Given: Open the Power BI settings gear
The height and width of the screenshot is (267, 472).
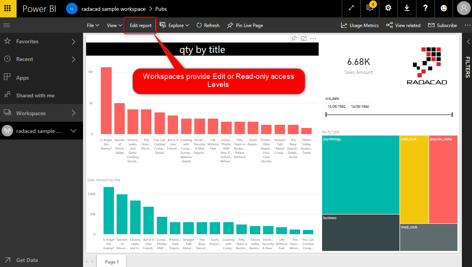Looking at the screenshot, I should tap(388, 9).
